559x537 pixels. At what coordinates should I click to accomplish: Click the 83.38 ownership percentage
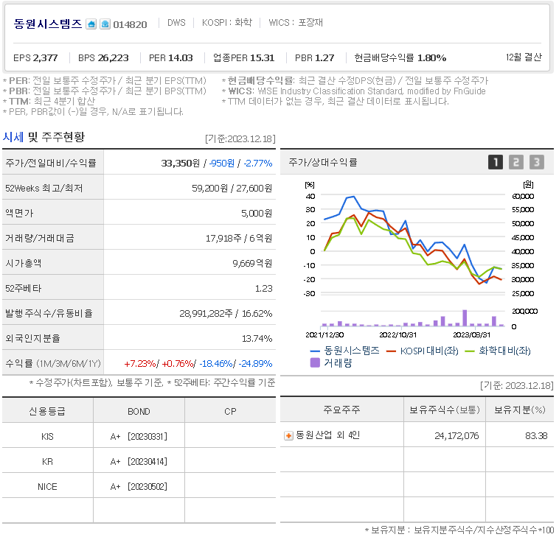tap(536, 435)
